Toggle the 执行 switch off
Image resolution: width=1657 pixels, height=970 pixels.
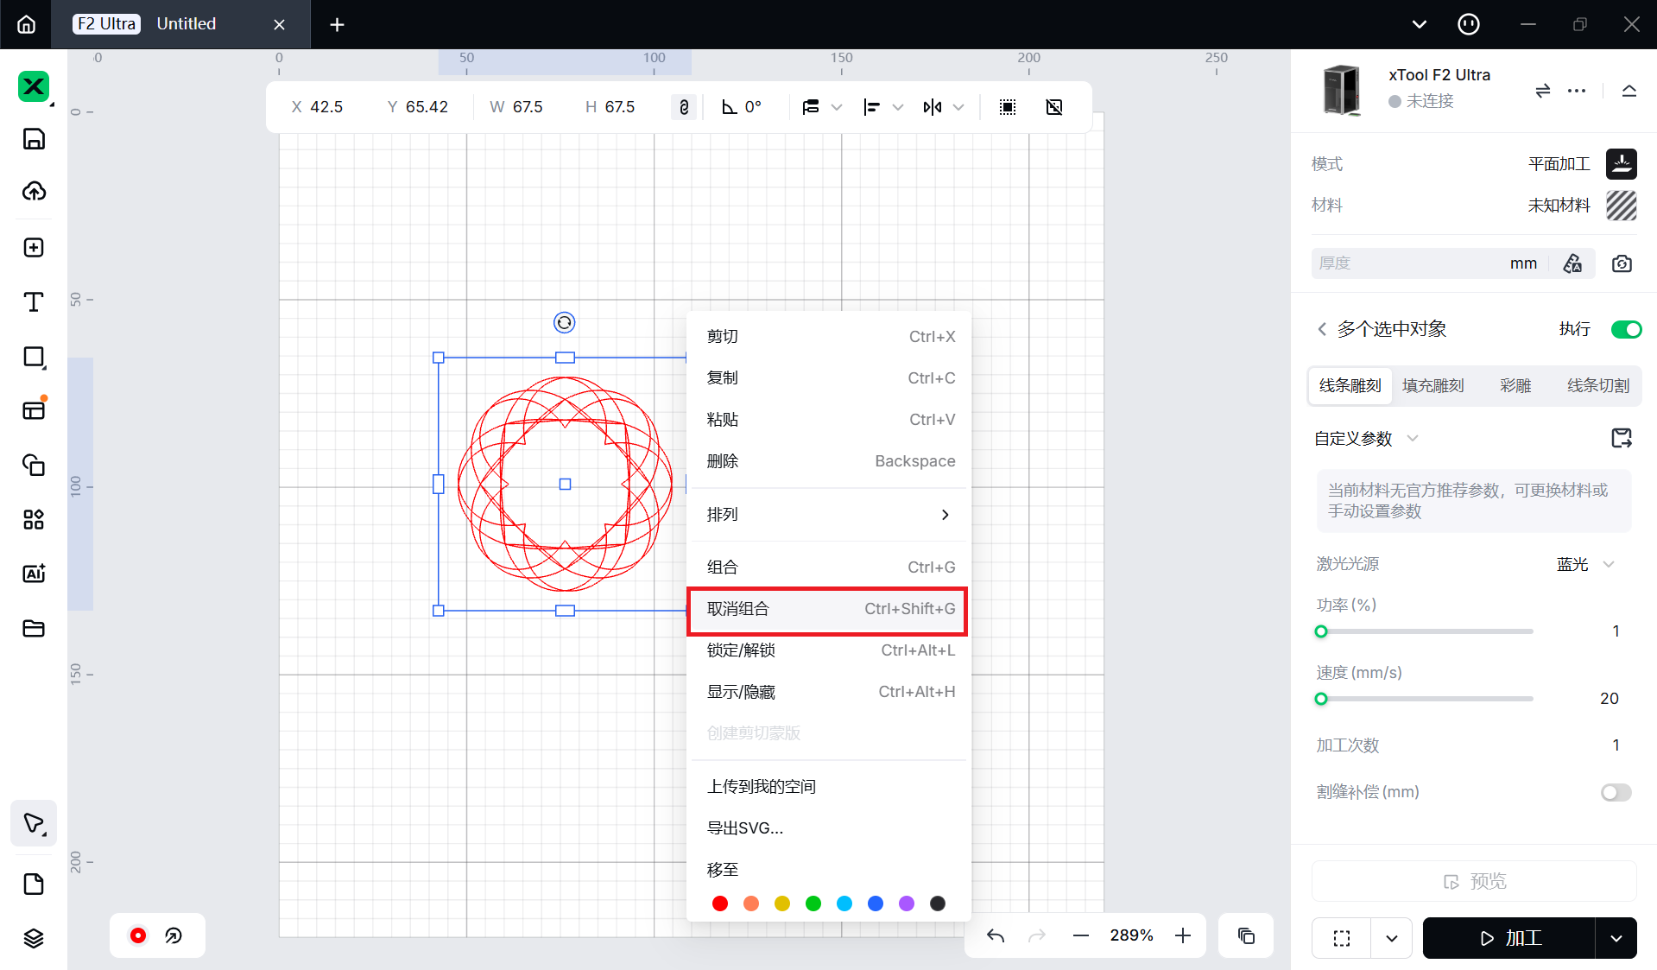[x=1626, y=329]
